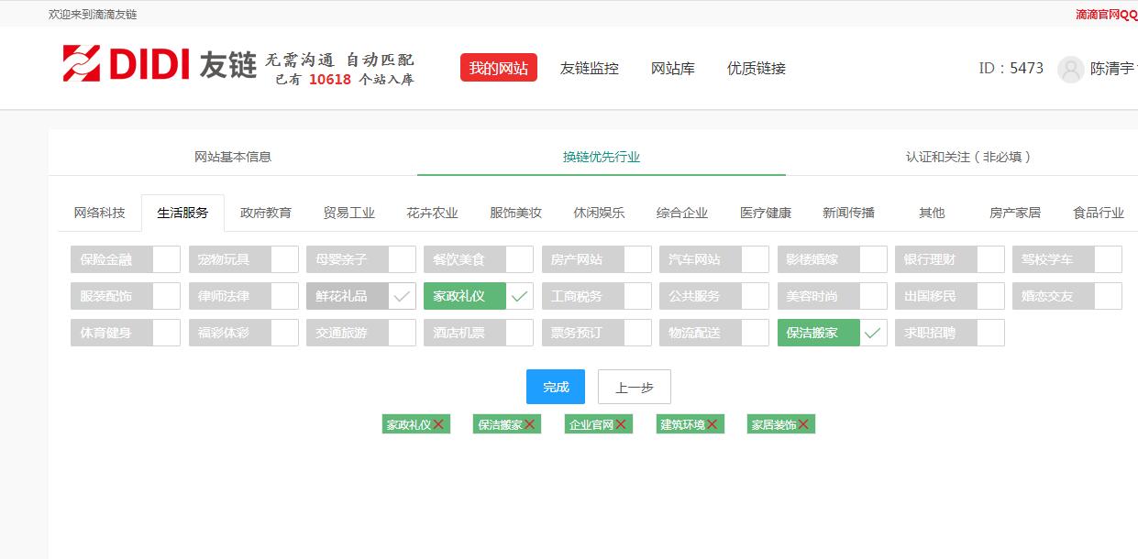1138x559 pixels.
Task: Switch to the 房产家居 tab
Action: (x=1015, y=213)
